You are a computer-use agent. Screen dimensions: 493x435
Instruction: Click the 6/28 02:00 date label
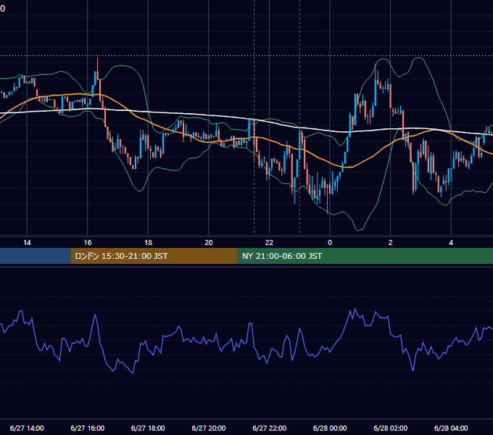391,428
